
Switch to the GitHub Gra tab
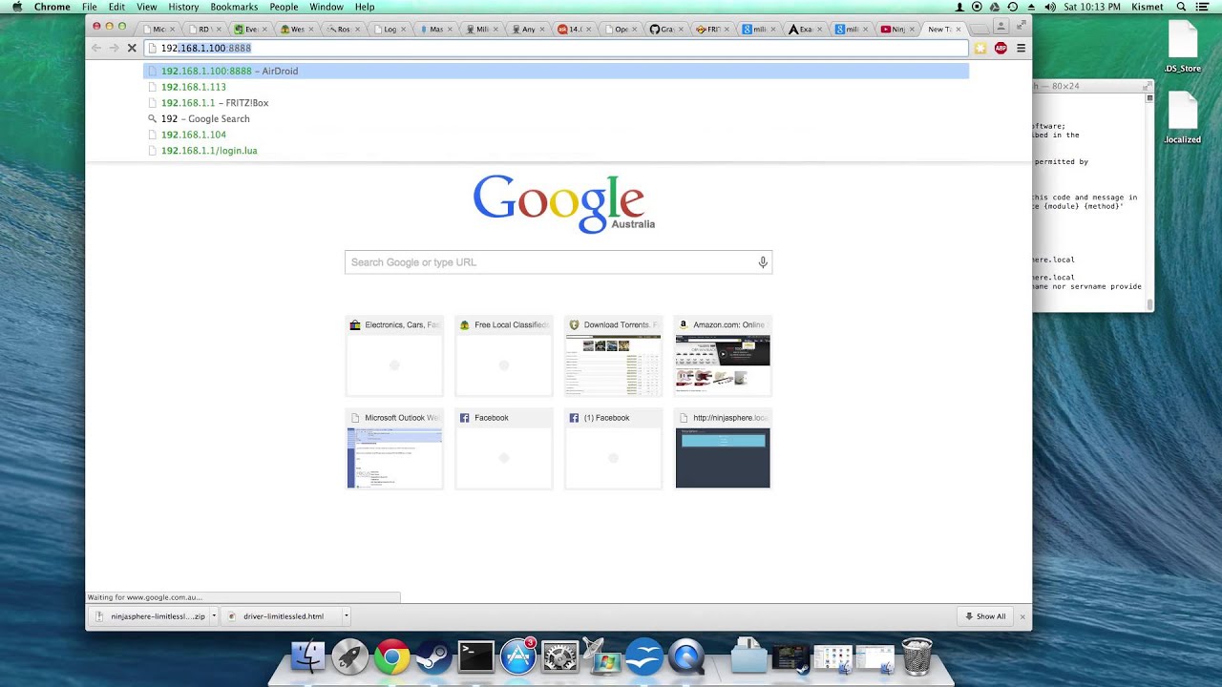coord(666,29)
